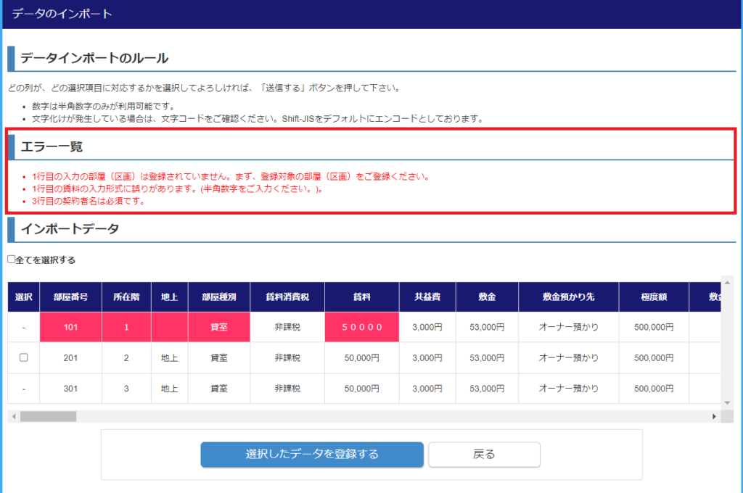Tick the checkbox for room 201 row
Viewport: 743px width, 493px height.
click(23, 357)
